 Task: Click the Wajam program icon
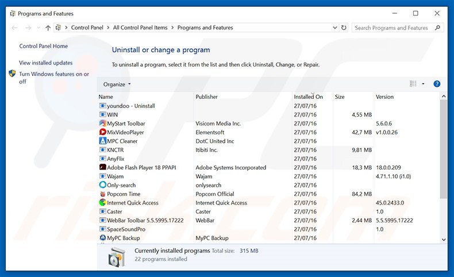pos(102,176)
